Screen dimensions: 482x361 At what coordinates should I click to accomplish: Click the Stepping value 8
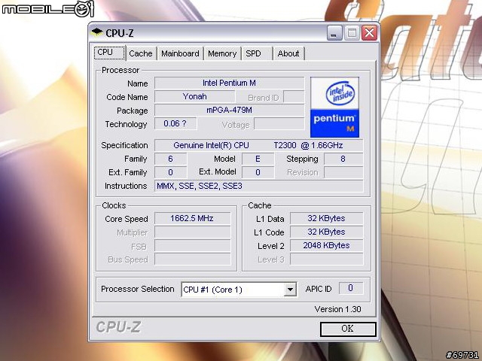click(x=343, y=159)
